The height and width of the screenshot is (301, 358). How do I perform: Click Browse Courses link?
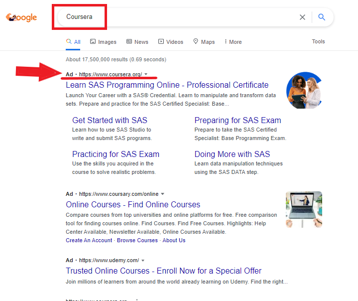coord(137,240)
